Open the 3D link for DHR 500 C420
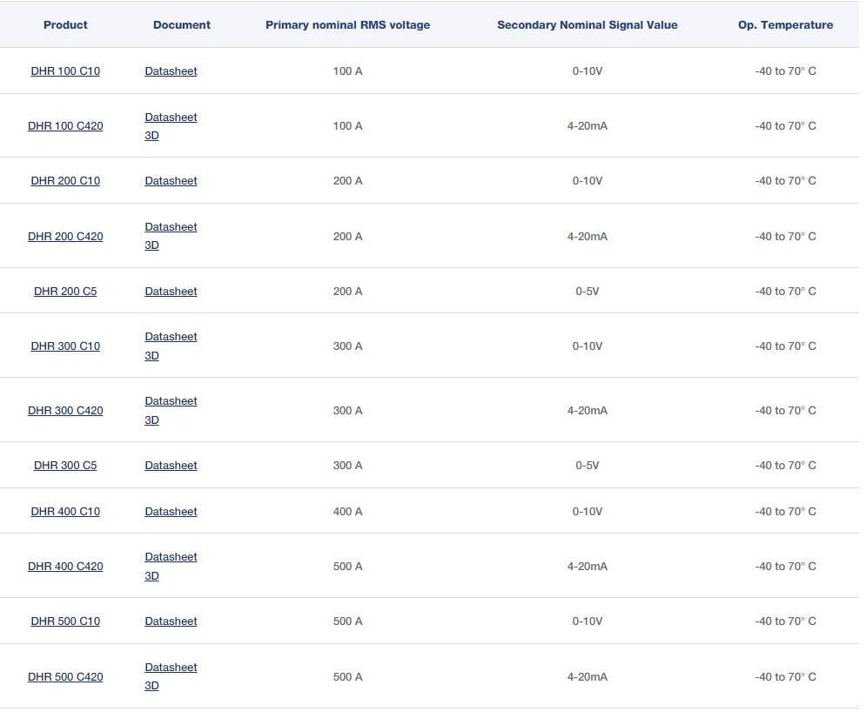The image size is (866, 712). click(151, 686)
